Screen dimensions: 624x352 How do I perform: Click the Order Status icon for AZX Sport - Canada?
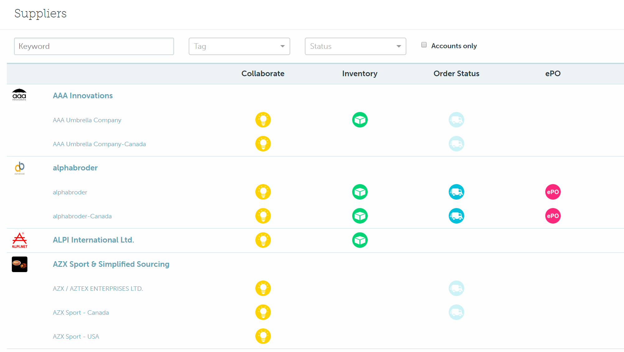[456, 312]
